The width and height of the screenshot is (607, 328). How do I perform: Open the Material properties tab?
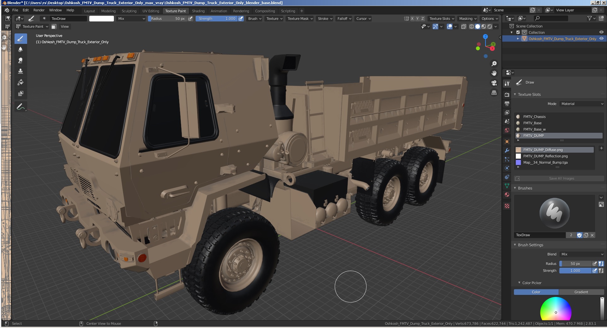click(x=507, y=195)
